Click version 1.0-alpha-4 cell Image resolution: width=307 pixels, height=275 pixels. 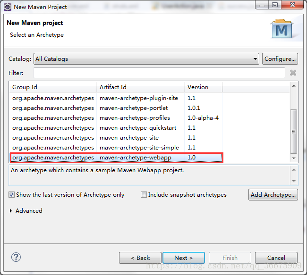[203, 118]
